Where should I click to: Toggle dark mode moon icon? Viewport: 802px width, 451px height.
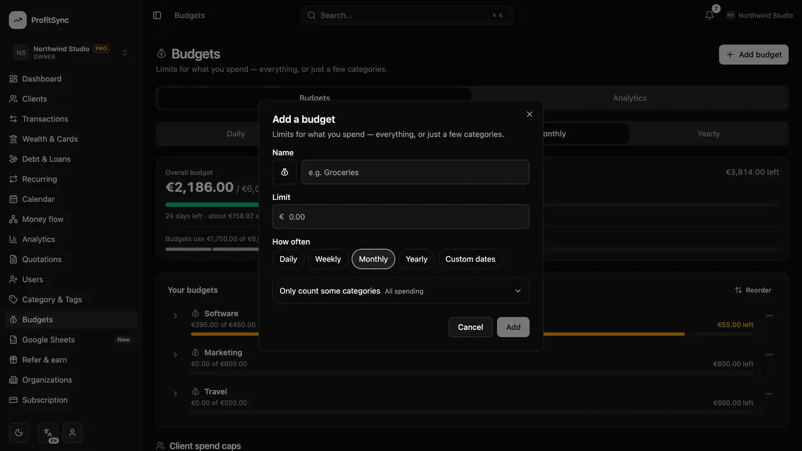coord(19,432)
